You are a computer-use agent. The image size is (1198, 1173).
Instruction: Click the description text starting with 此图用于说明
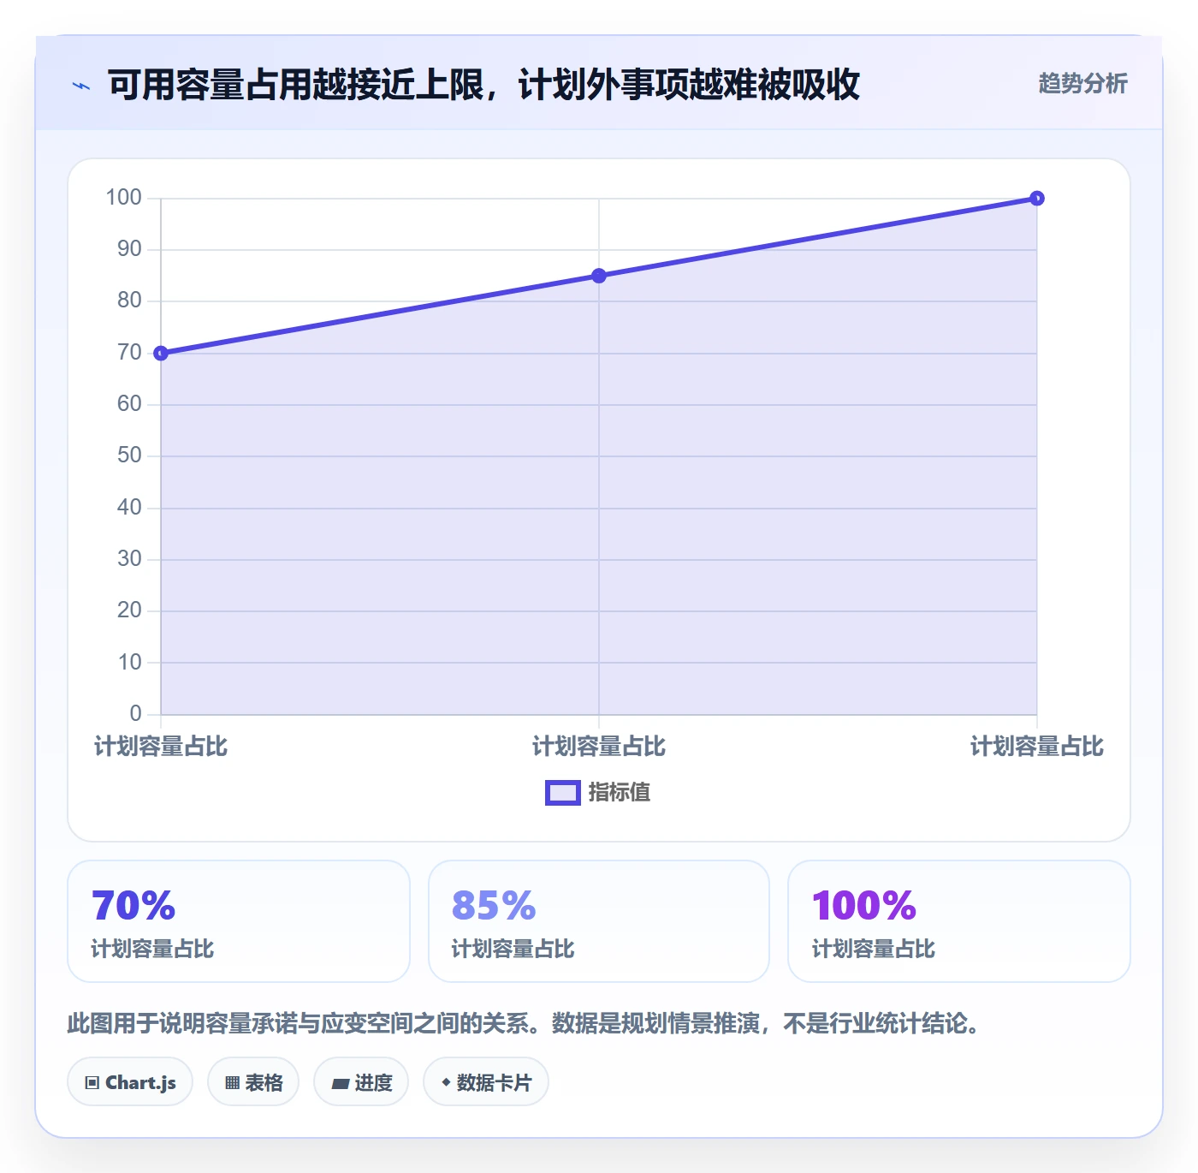[524, 1023]
